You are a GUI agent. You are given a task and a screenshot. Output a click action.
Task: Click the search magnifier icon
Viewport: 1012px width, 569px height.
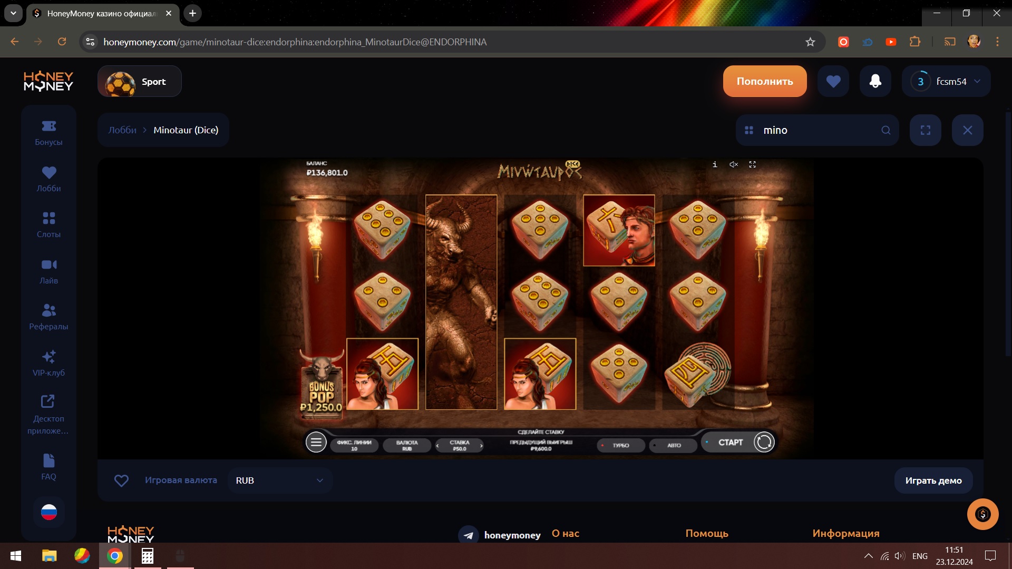point(886,130)
